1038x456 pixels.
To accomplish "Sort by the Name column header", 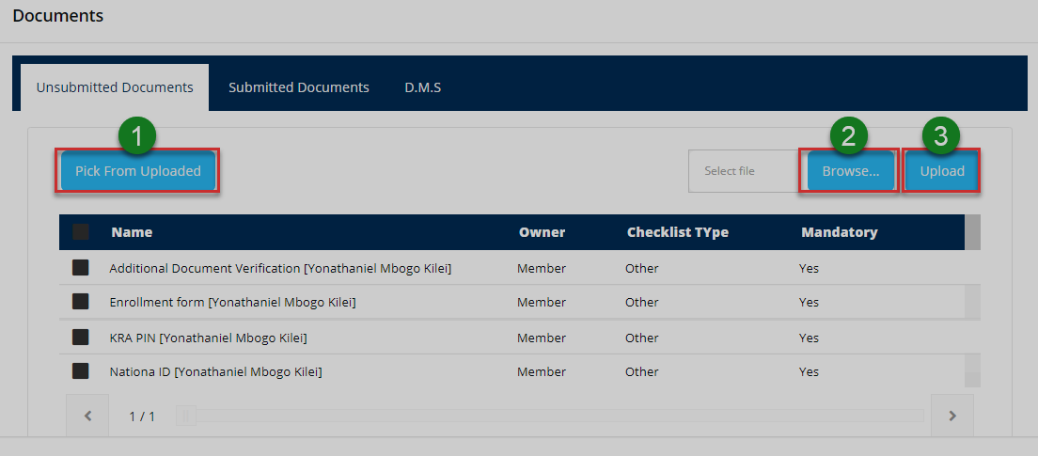I will (132, 232).
